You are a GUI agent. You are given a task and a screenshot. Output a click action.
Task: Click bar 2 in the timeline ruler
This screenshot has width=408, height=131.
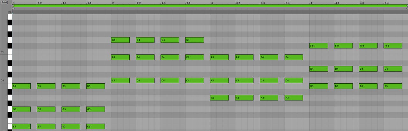coord(113,3)
